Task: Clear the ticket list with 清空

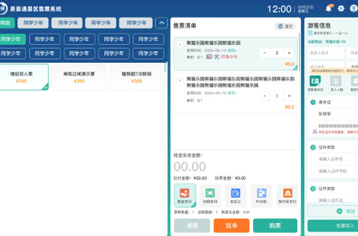Action: [x=285, y=26]
